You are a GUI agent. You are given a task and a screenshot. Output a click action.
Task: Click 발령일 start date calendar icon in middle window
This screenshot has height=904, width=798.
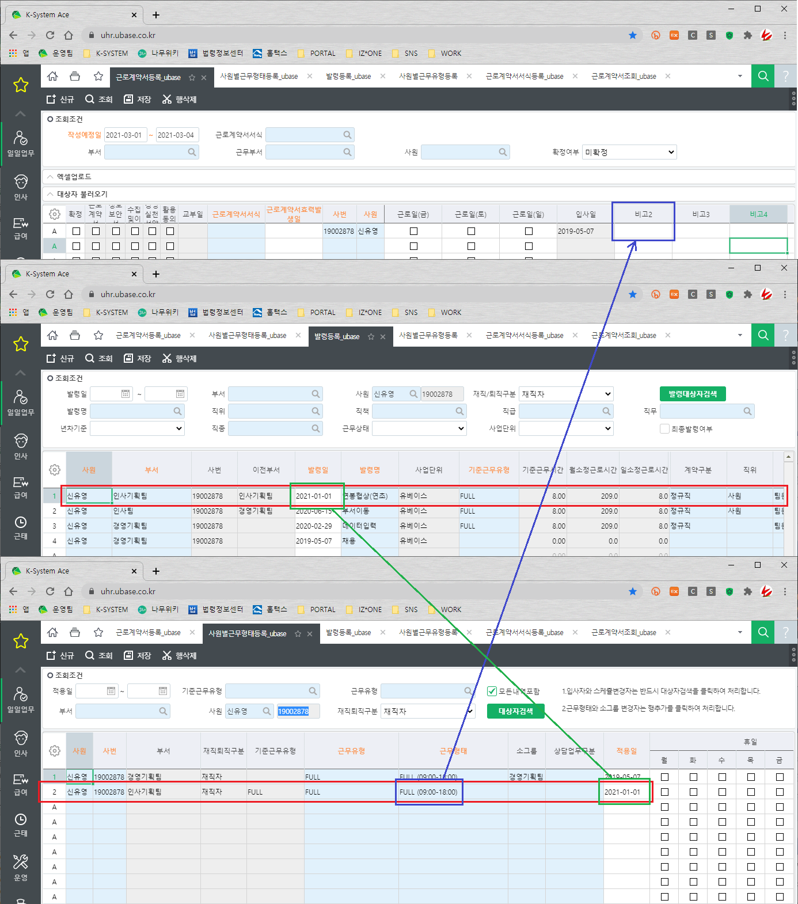(126, 394)
